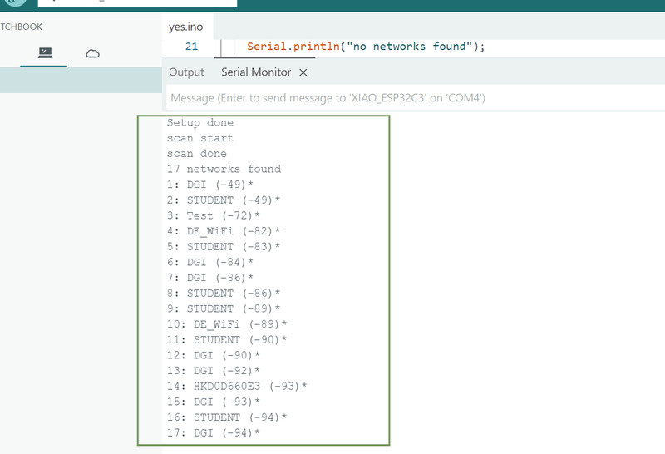Switch to the Output tab
Screen dimensions: 665x454
[x=186, y=72]
